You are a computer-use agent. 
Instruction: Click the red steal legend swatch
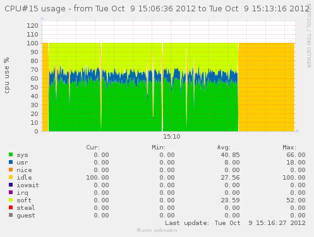click(11, 207)
